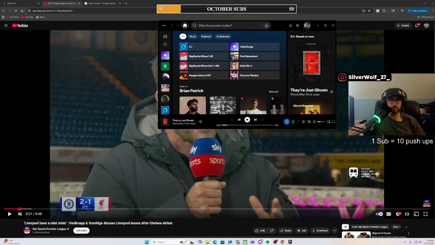This screenshot has width=435, height=245.
Task: Dislike the YouTube video
Action: click(272, 231)
